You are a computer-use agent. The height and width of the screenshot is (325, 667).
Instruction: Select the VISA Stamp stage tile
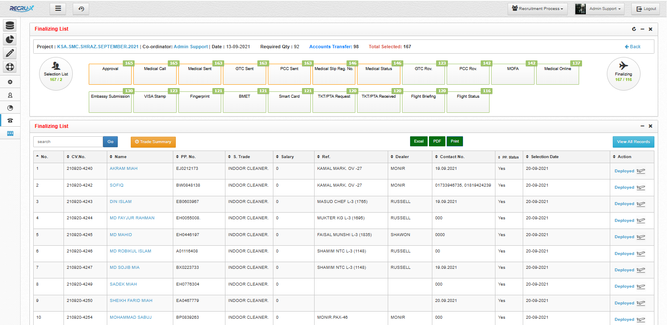[155, 101]
